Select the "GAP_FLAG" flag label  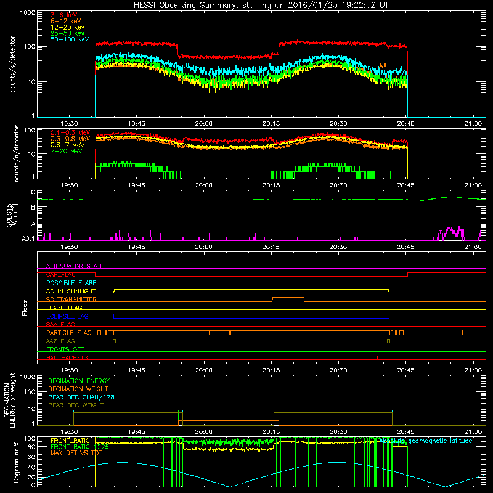pyautogui.click(x=60, y=274)
